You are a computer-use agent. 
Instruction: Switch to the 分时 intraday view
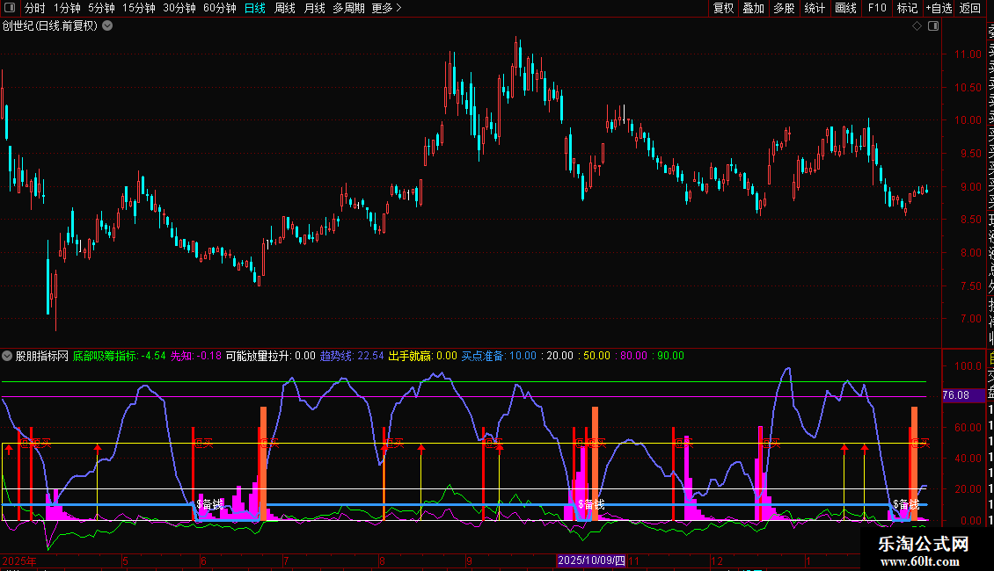tap(34, 8)
